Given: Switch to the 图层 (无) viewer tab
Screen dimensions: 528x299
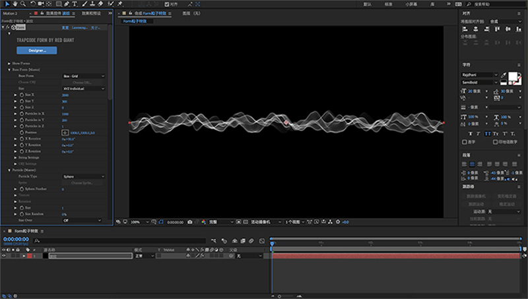Looking at the screenshot, I should pos(191,13).
